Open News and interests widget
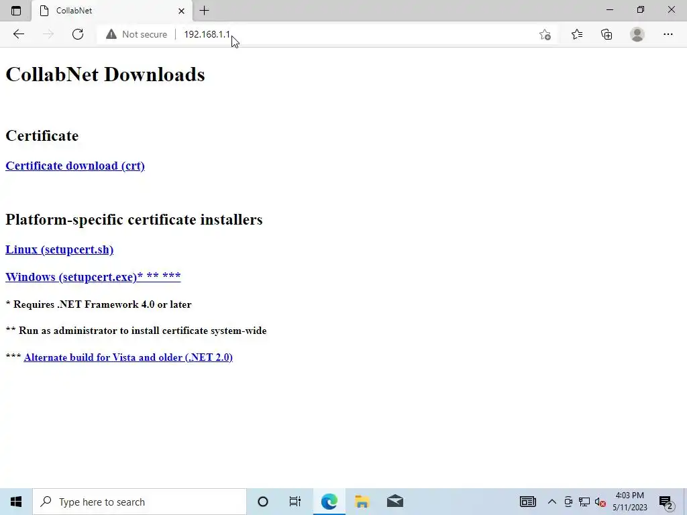Screen dimensions: 687x515 click(x=527, y=502)
